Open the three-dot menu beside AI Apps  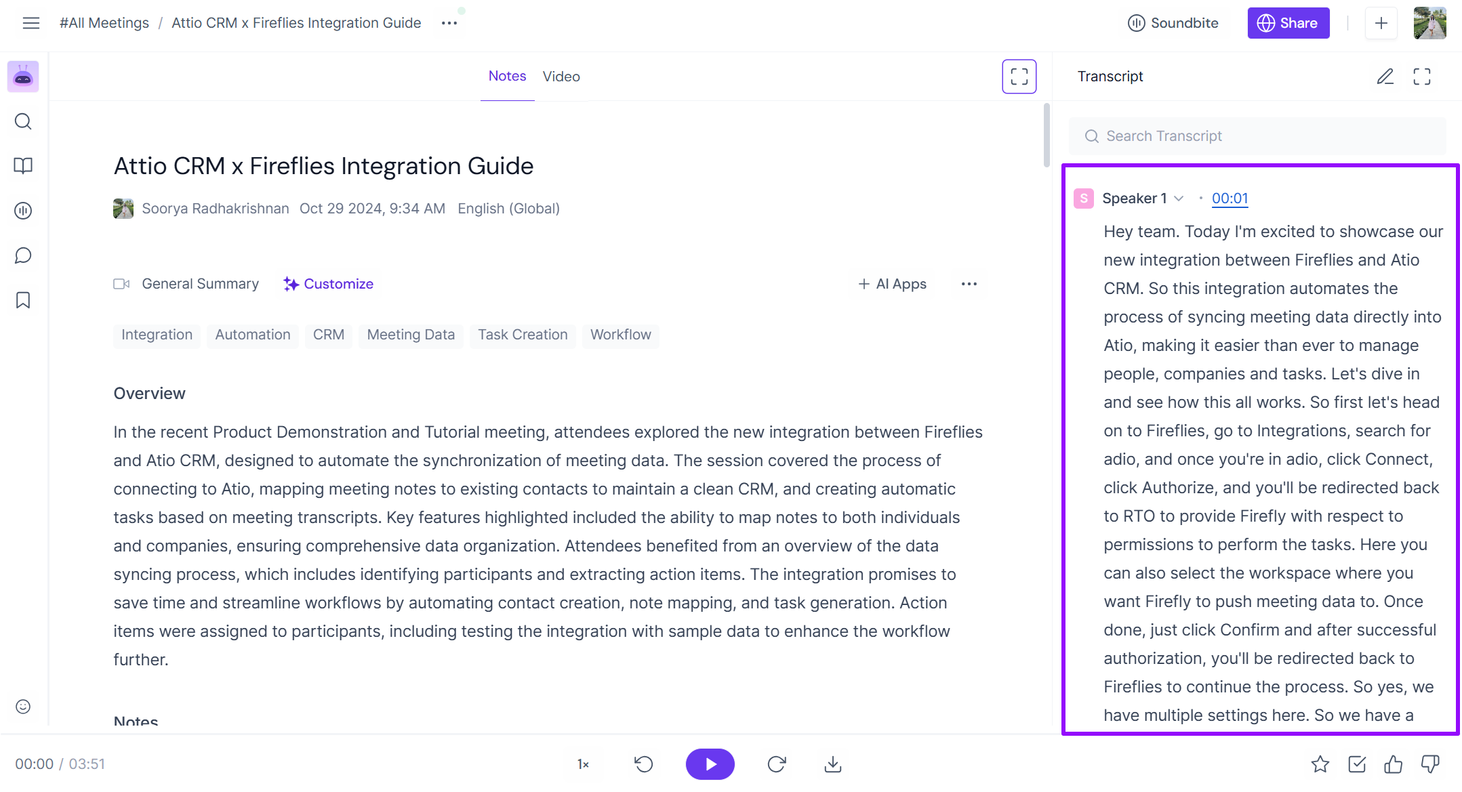tap(969, 284)
